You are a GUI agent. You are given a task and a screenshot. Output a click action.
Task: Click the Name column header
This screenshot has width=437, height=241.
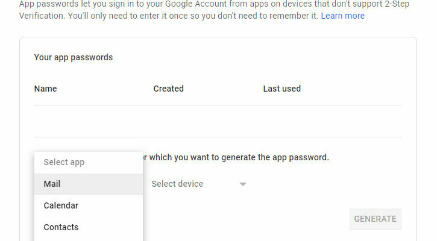(45, 89)
